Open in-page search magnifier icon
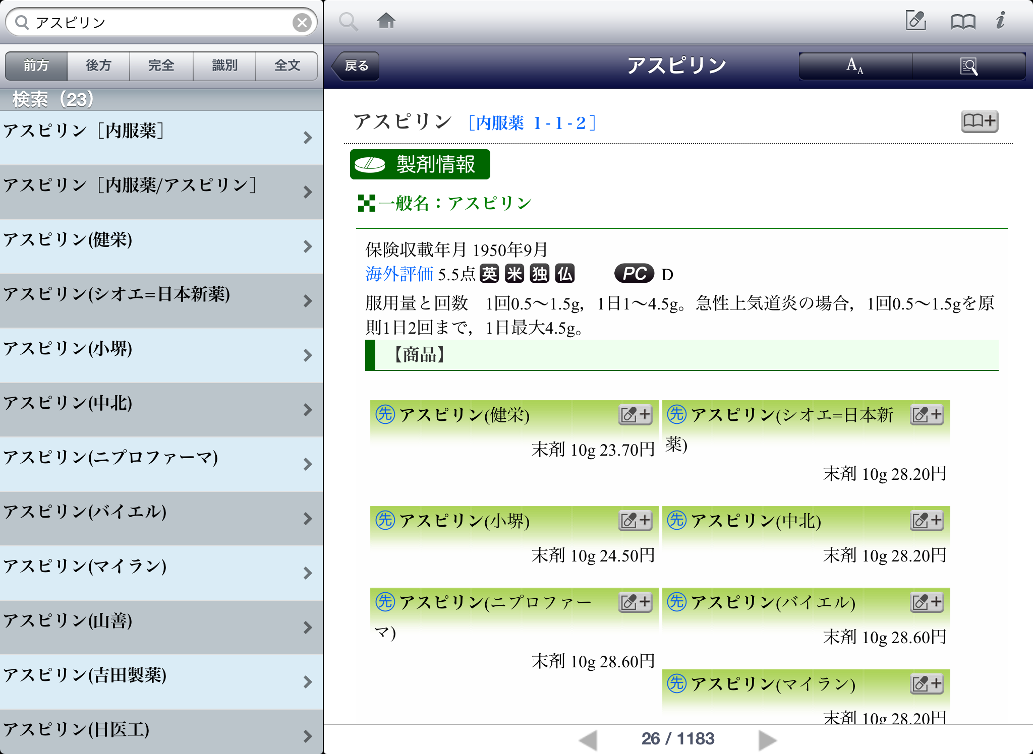1033x754 pixels. (968, 66)
